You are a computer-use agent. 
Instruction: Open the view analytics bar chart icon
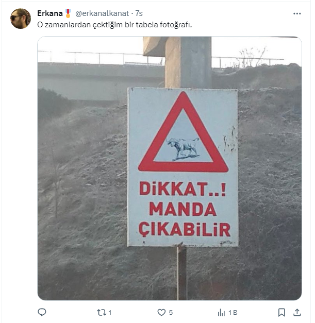[x=221, y=313]
